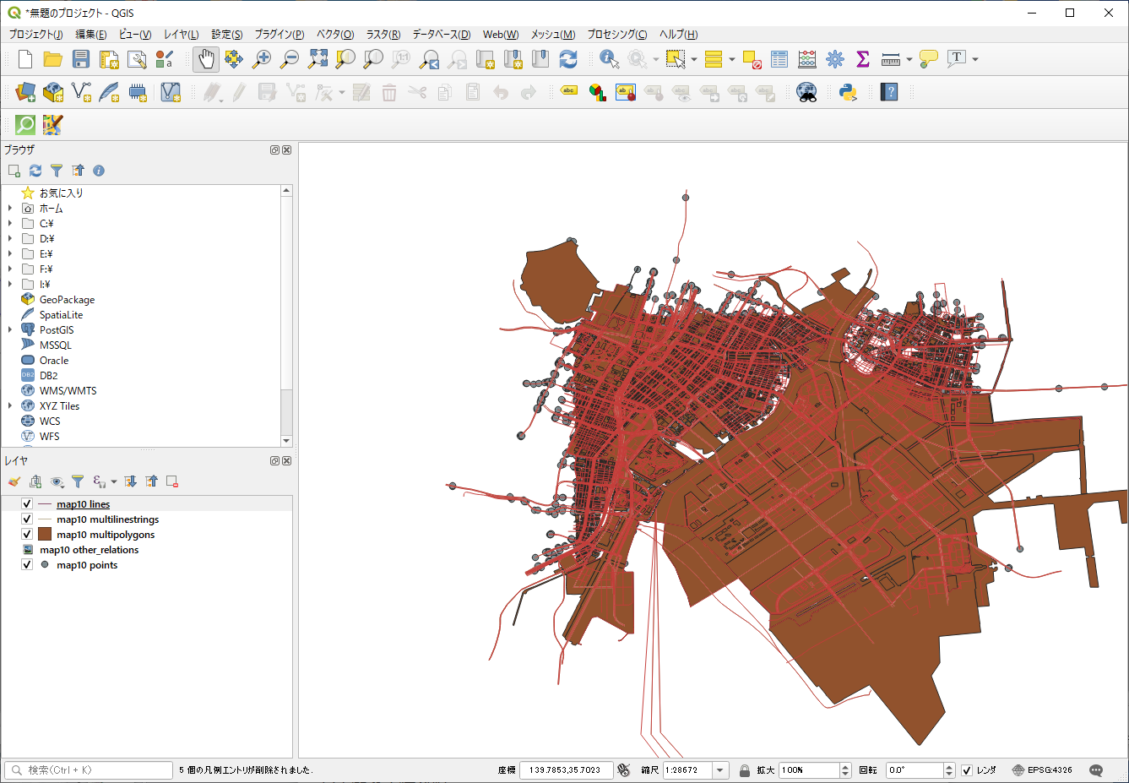The height and width of the screenshot is (783, 1129).
Task: Expand the XYZ Tiles browser node
Action: coord(10,406)
